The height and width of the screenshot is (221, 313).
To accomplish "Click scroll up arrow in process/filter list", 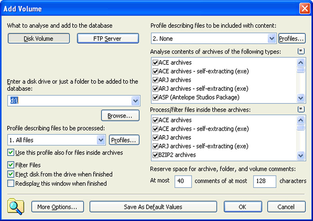I will coord(301,120).
